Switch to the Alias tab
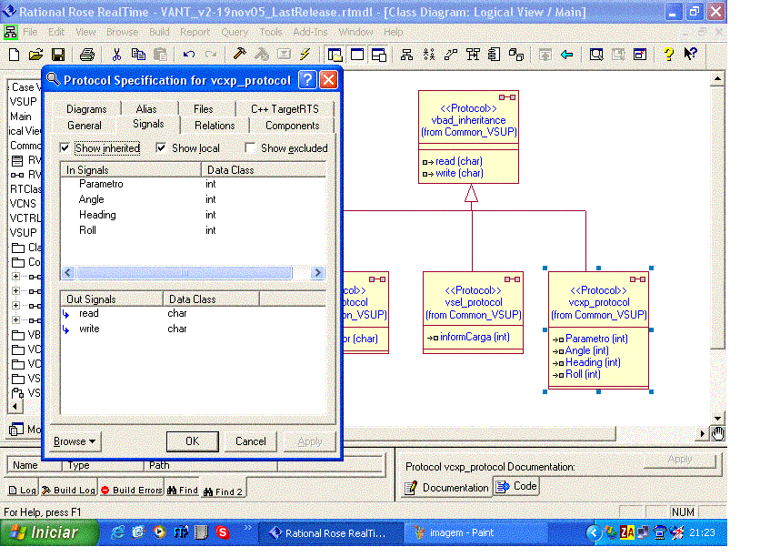Viewport: 780px width, 557px height. coord(146,109)
